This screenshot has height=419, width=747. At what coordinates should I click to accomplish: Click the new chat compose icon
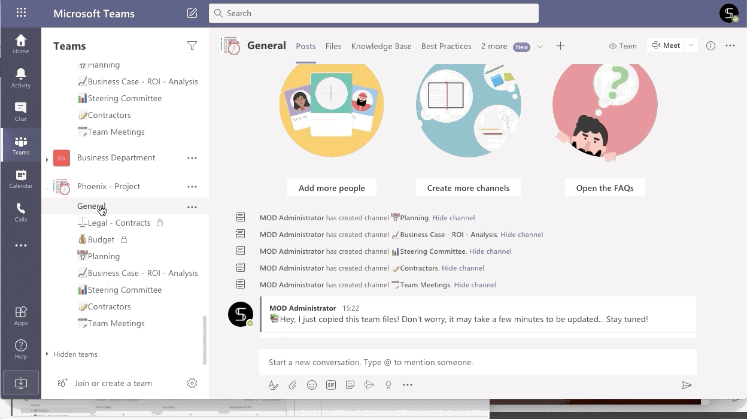tap(192, 13)
